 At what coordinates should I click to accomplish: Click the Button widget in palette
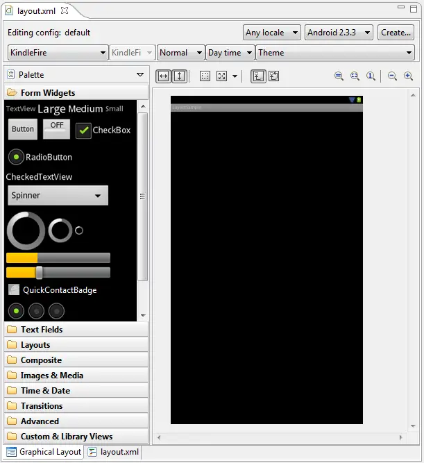click(23, 129)
